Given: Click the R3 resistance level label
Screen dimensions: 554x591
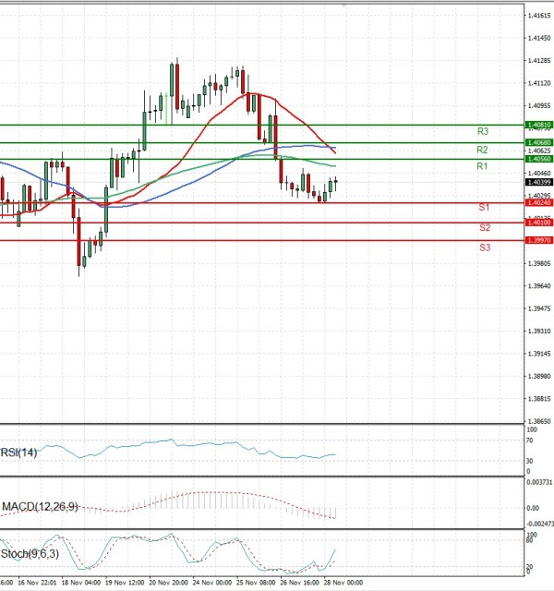Looking at the screenshot, I should (482, 132).
